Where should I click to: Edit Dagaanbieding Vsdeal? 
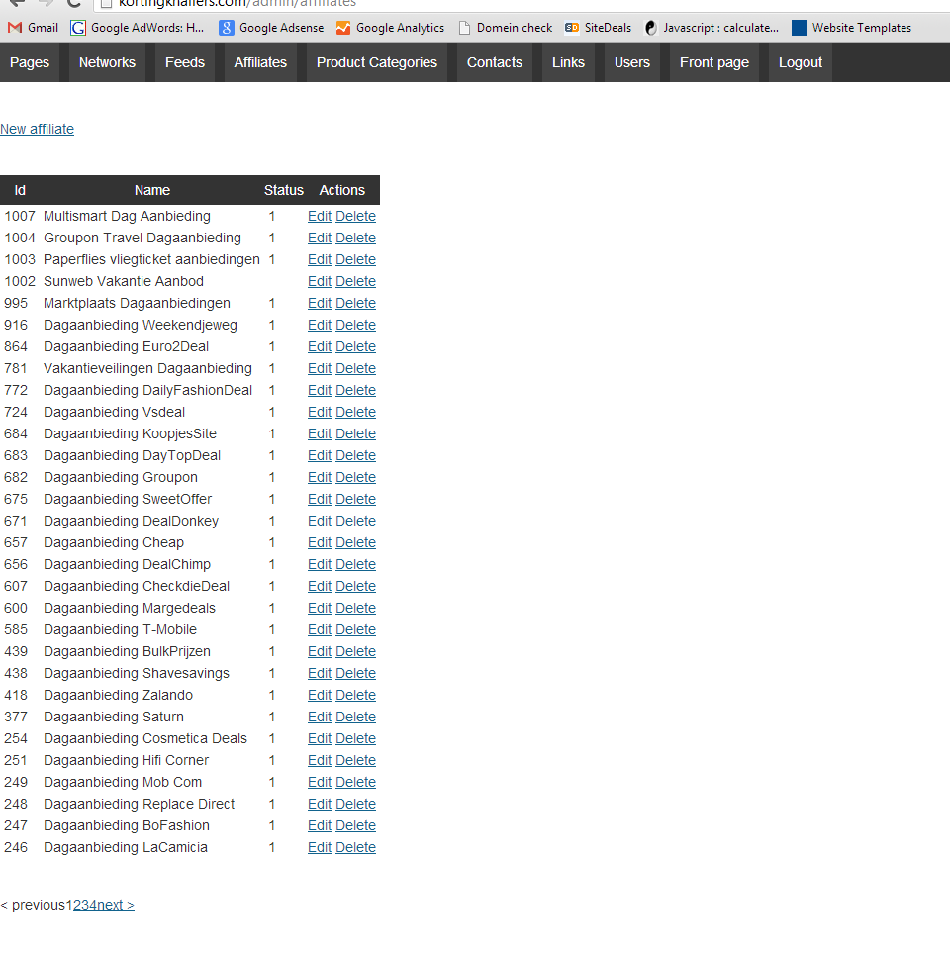(319, 413)
